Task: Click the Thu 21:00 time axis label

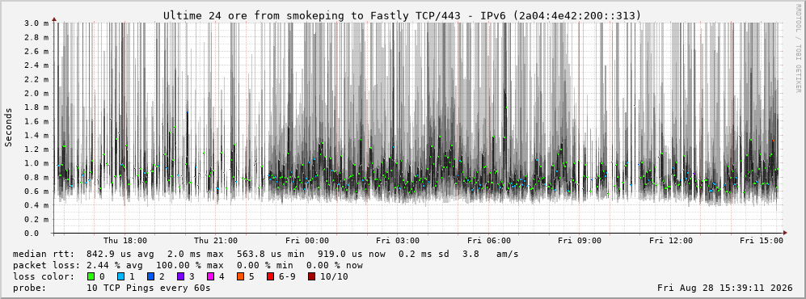Action: coord(216,241)
